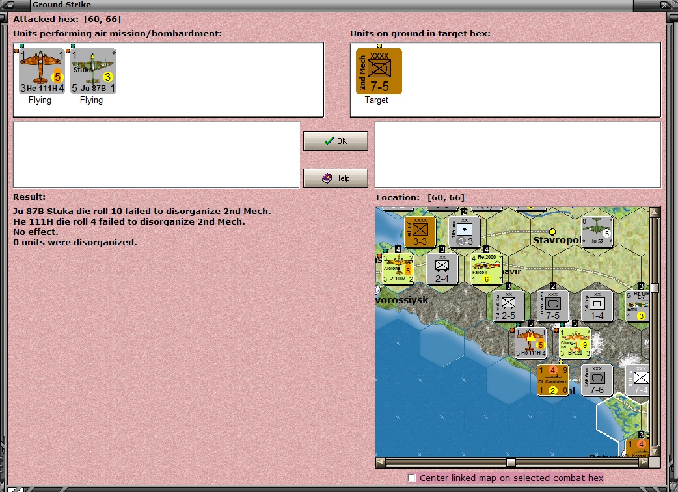Image resolution: width=678 pixels, height=492 pixels.
Task: Click the 7-5 armored corps counter on map
Action: pos(552,306)
